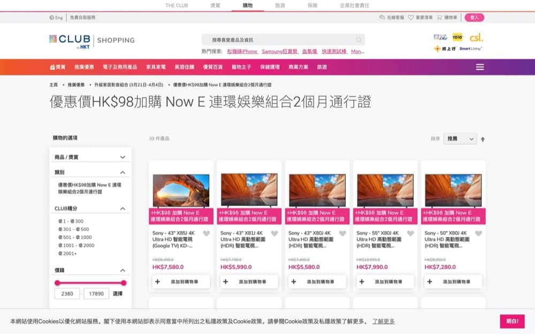Click 明白! to accept cookies
This screenshot has width=535, height=334.
pos(512,321)
